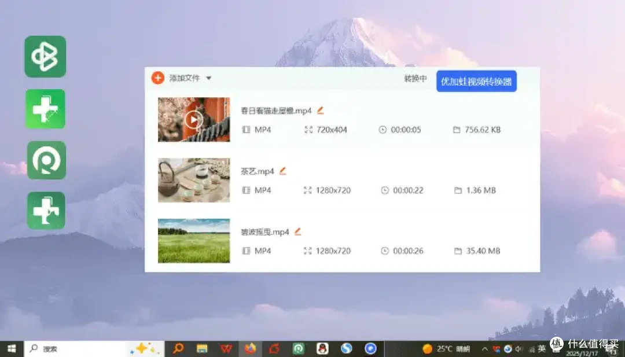Open the Sogou browser taskbar icon
This screenshot has width=625, height=357.
(347, 349)
